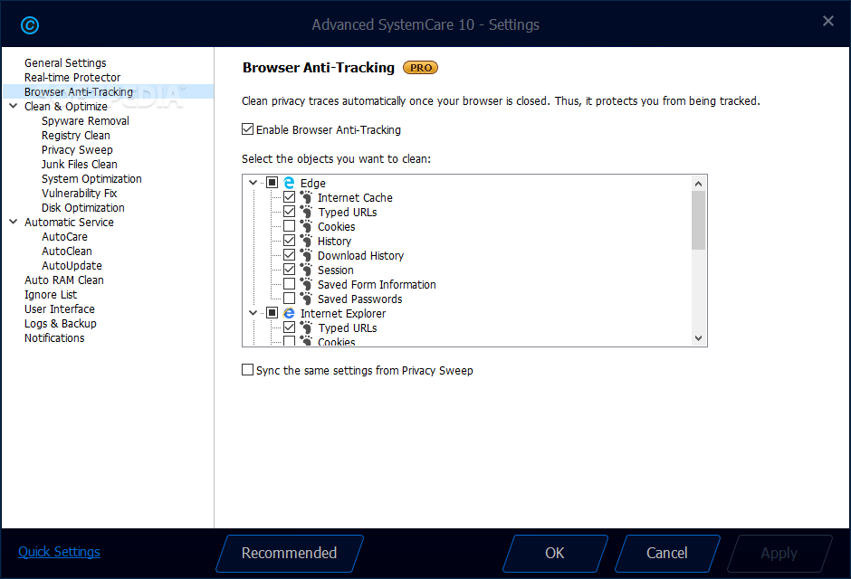
Task: Click footprint icon beside Edge Cookies
Action: point(307,226)
